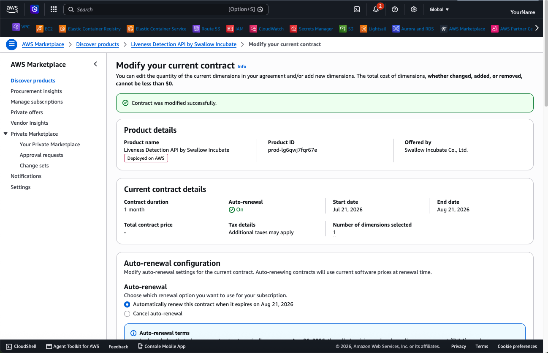Open CloudShell from the footer bar
The width and height of the screenshot is (548, 353).
21,346
